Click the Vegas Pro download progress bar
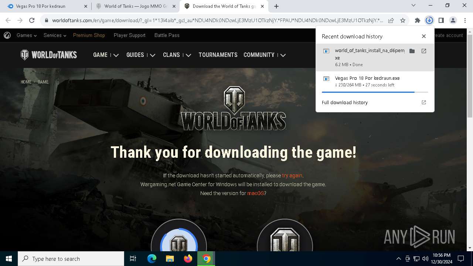This screenshot has width=473, height=266. pyautogui.click(x=375, y=92)
